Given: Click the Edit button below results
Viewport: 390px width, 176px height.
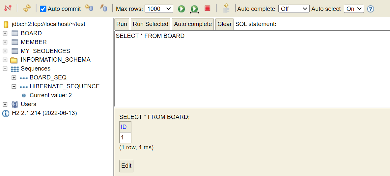Looking at the screenshot, I should pyautogui.click(x=126, y=166).
